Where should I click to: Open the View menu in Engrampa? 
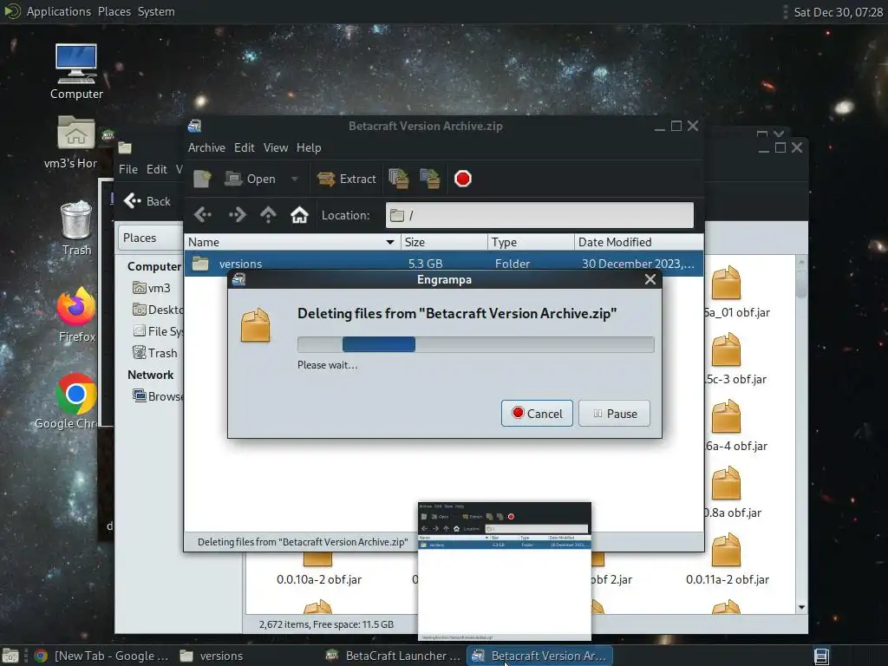pos(275,147)
